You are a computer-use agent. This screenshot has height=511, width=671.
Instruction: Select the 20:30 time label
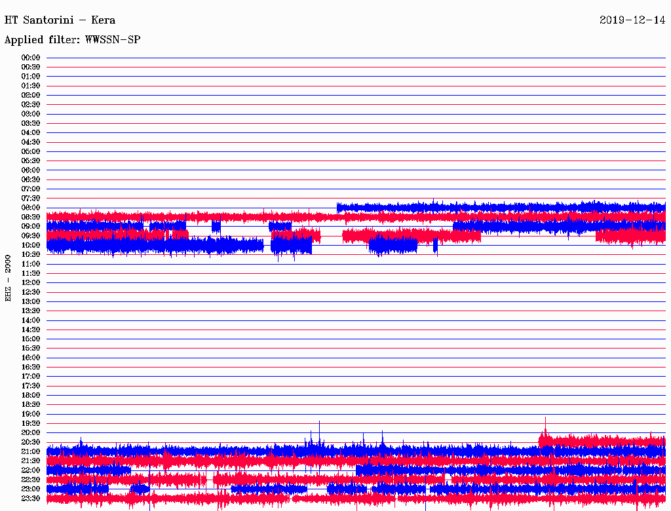click(x=31, y=442)
